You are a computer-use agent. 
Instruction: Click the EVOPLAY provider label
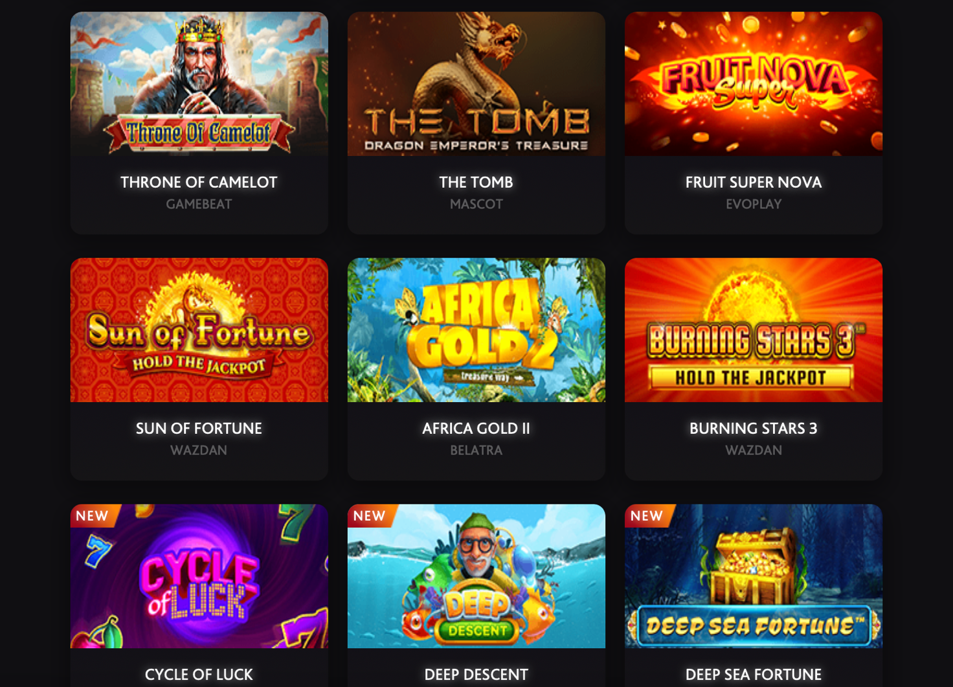pyautogui.click(x=754, y=204)
